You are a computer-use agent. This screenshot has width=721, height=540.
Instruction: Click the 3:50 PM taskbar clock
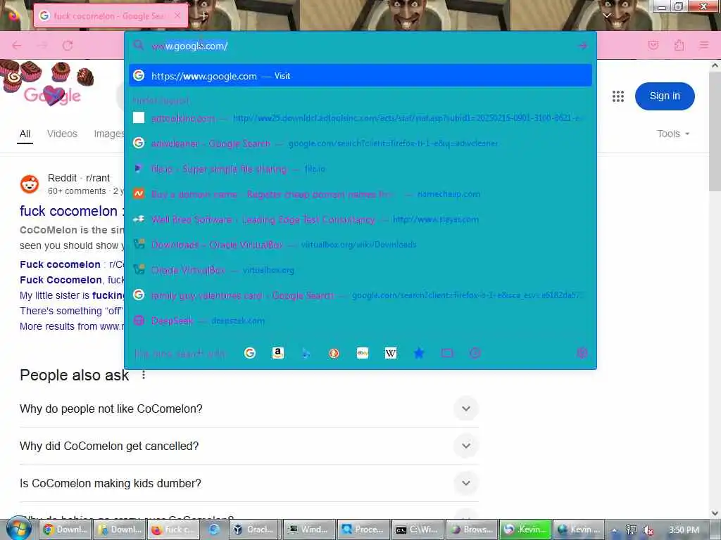(684, 530)
